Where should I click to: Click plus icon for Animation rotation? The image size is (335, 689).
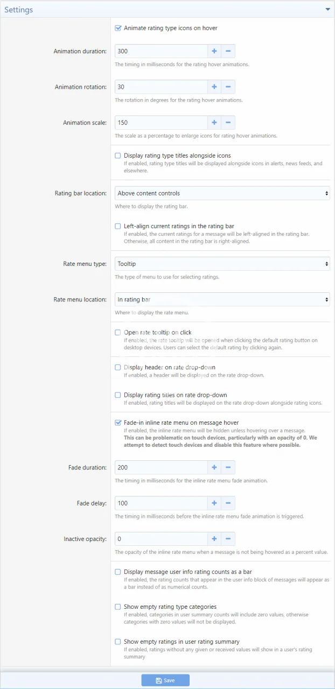coord(214,87)
